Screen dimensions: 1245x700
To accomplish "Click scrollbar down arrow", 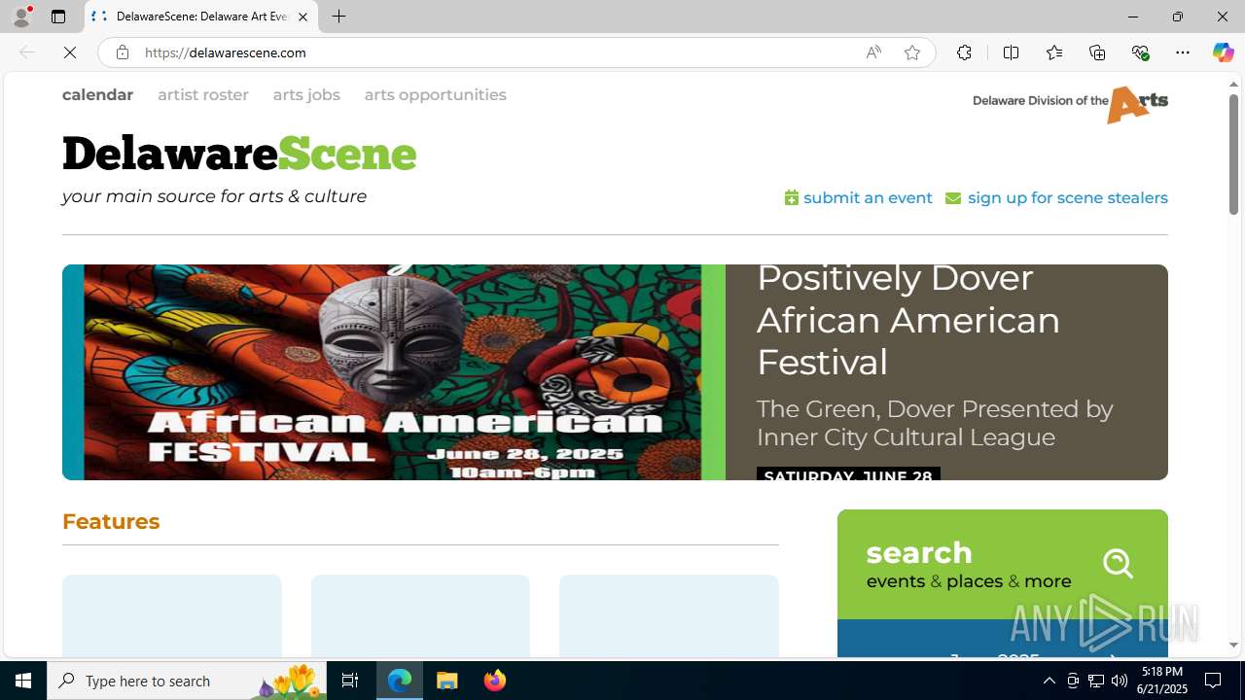I will (x=1233, y=646).
